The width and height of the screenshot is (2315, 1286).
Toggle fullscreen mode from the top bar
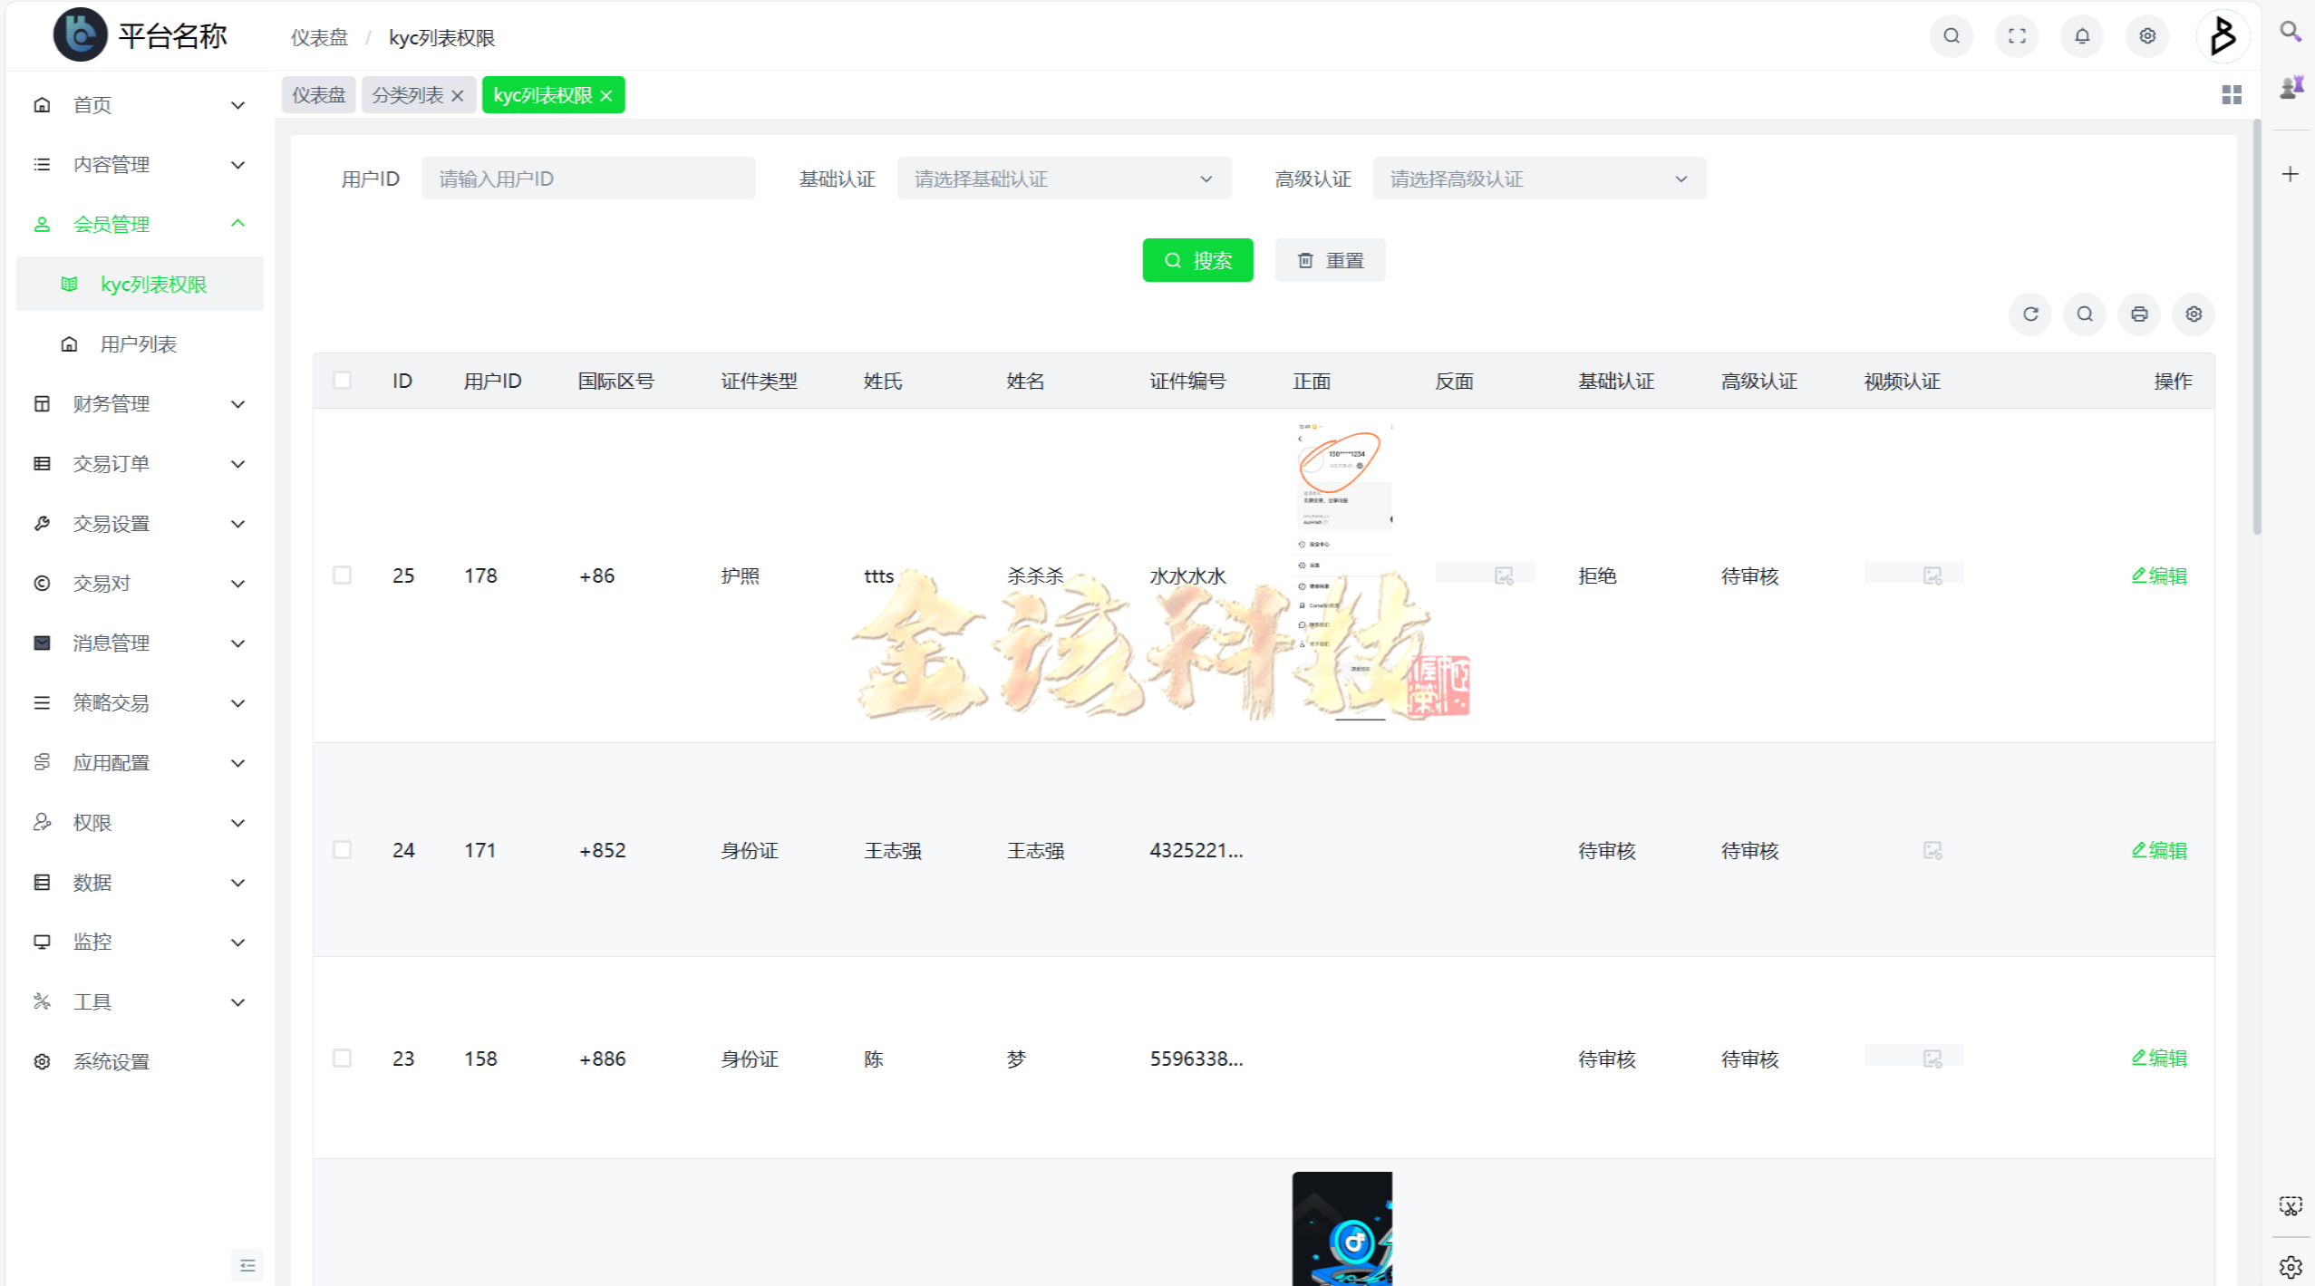[2016, 36]
